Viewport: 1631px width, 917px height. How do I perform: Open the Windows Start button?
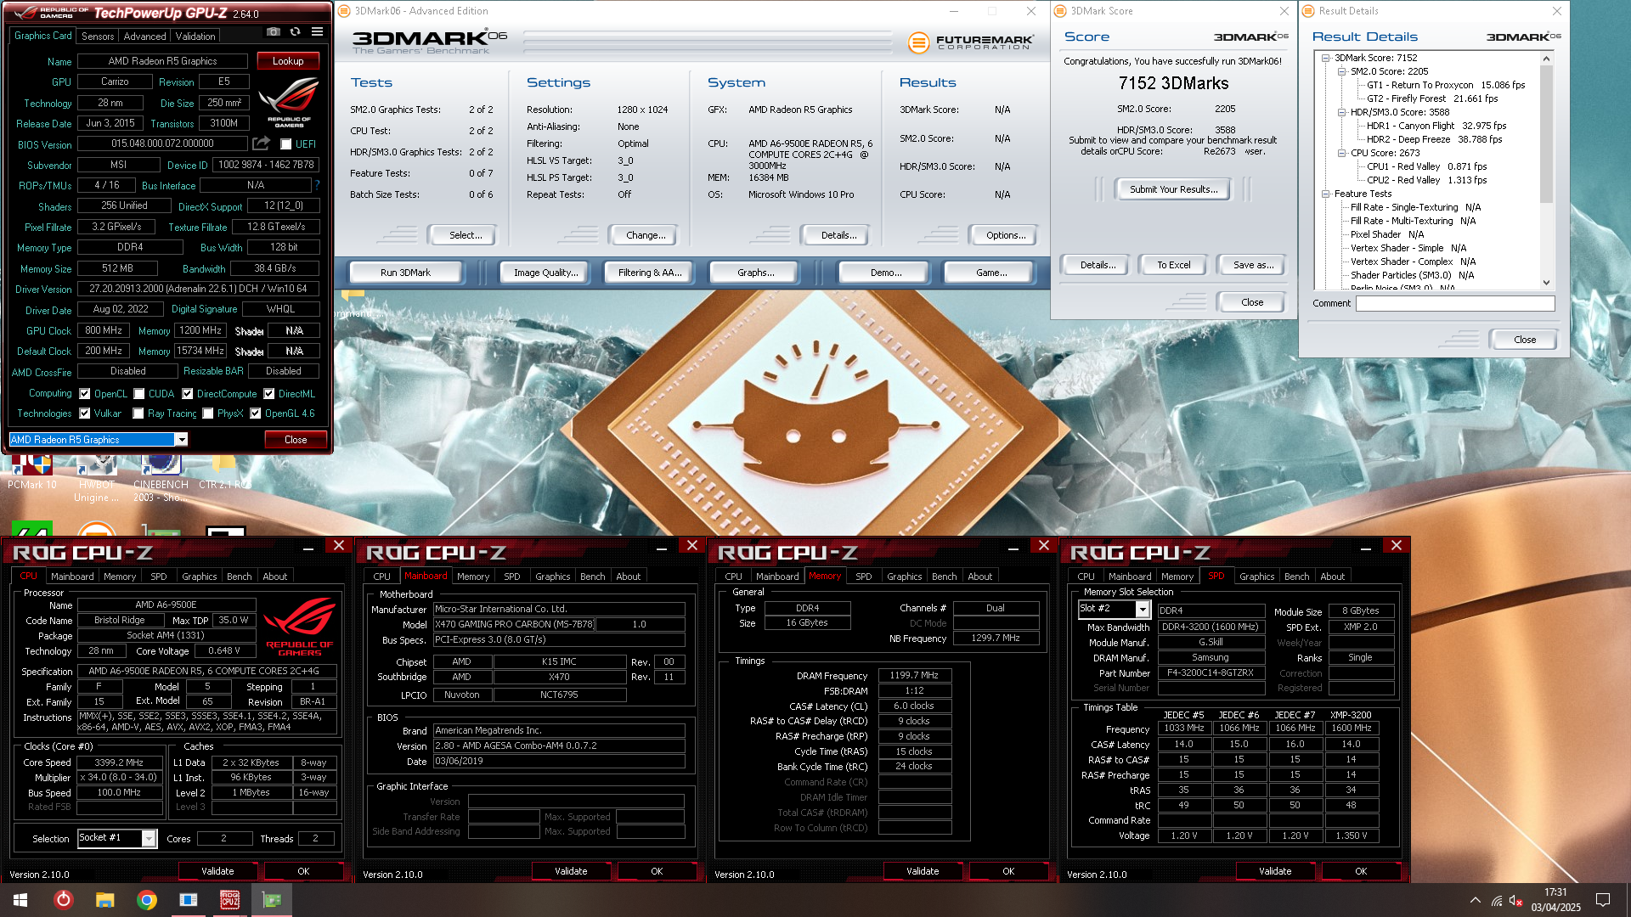coord(20,900)
